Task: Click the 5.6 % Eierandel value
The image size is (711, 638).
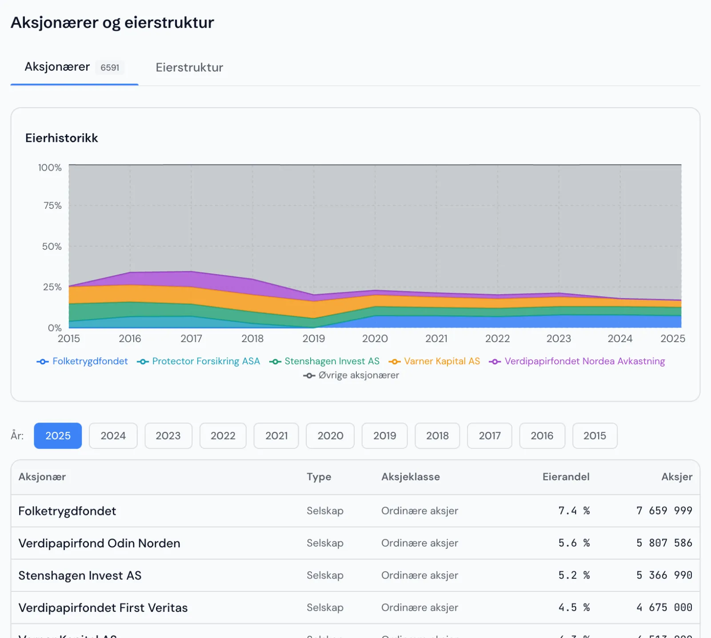Action: point(574,543)
